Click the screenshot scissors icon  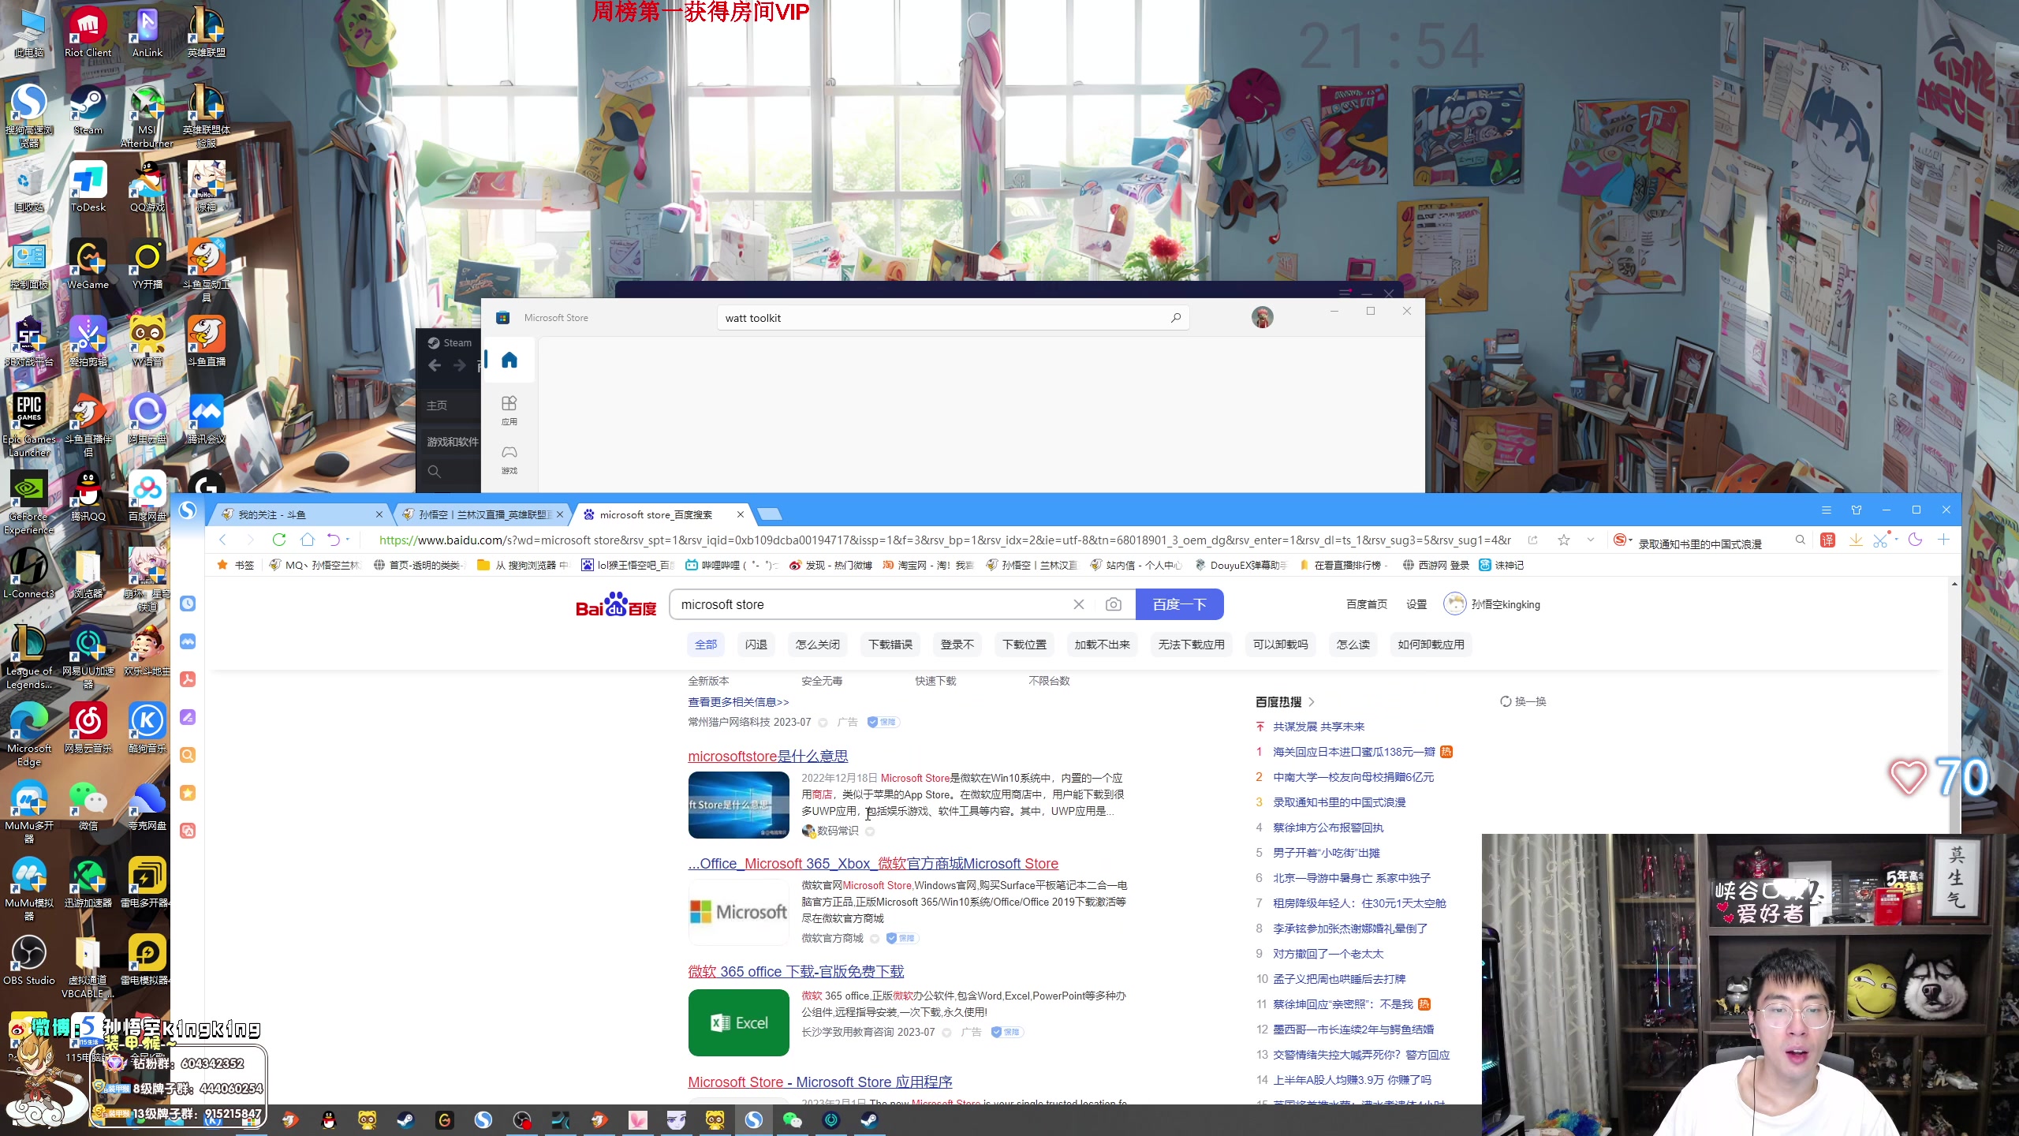click(1881, 540)
